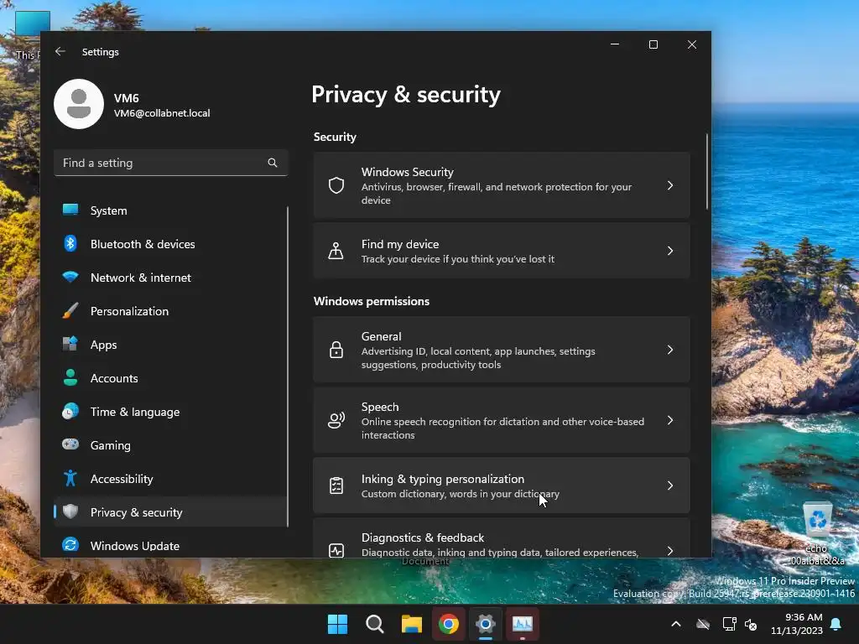The image size is (859, 644).
Task: Click the muted volume tray icon
Action: tap(751, 624)
